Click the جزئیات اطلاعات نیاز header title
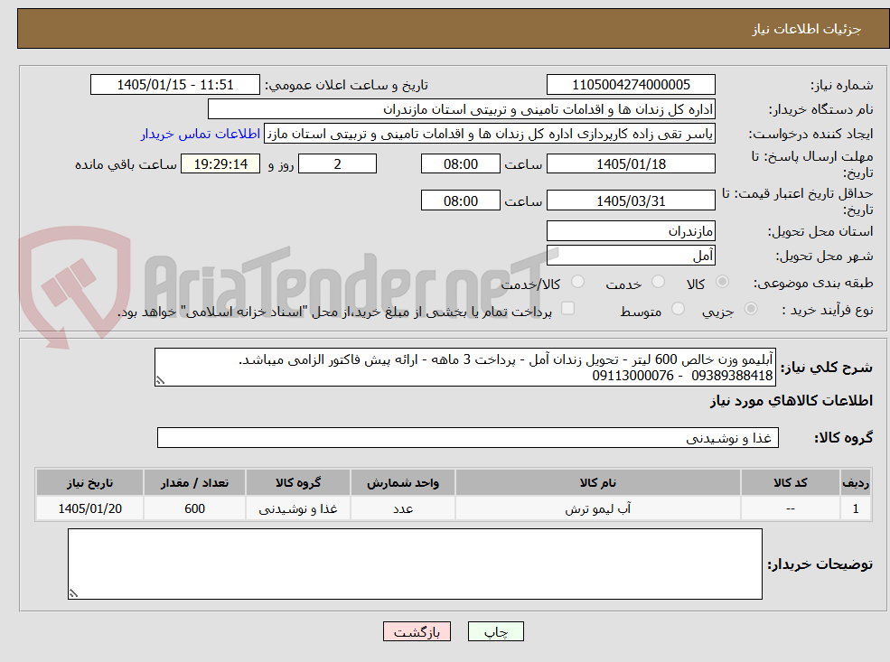This screenshot has width=890, height=662. pyautogui.click(x=807, y=29)
